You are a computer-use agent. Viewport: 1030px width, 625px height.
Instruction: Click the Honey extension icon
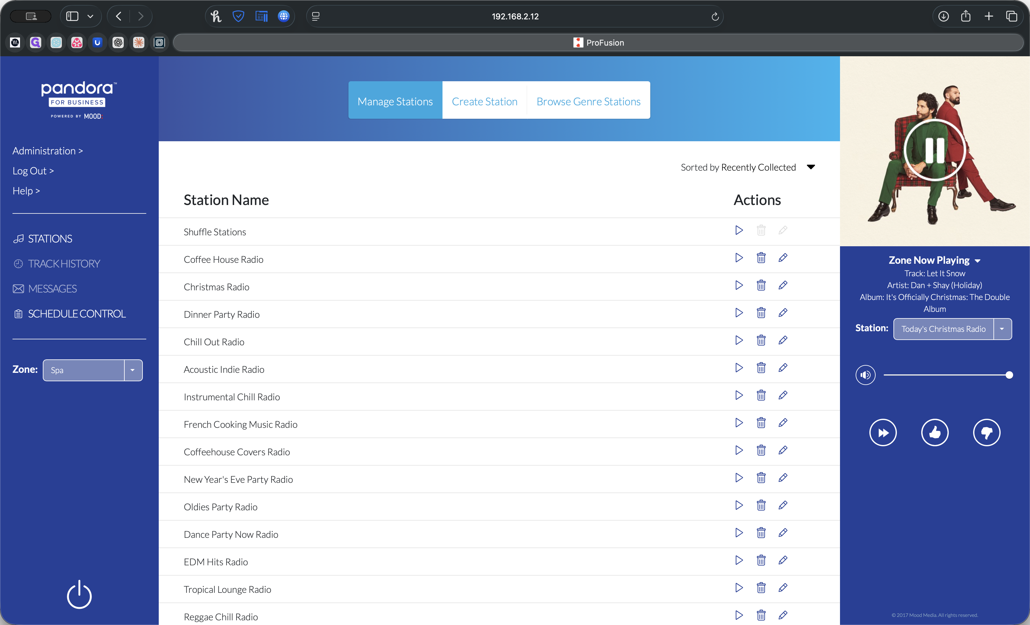(x=216, y=16)
